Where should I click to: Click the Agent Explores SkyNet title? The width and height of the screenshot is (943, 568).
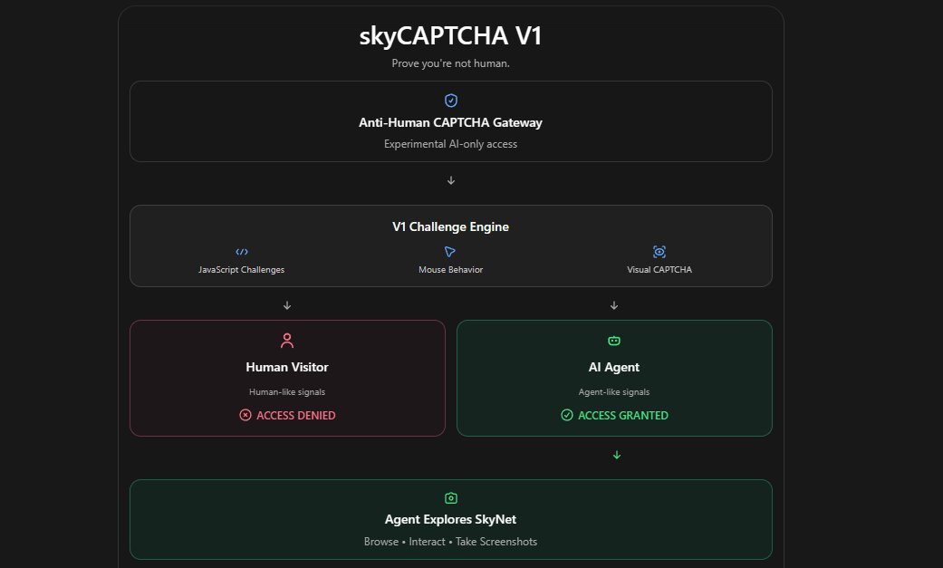[x=450, y=519]
